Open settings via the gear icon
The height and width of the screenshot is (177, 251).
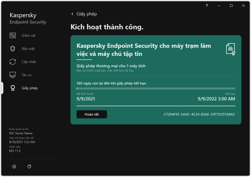[x=14, y=167]
